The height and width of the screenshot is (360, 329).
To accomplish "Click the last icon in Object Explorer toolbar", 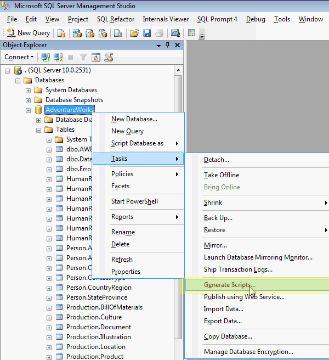I will click(x=109, y=57).
